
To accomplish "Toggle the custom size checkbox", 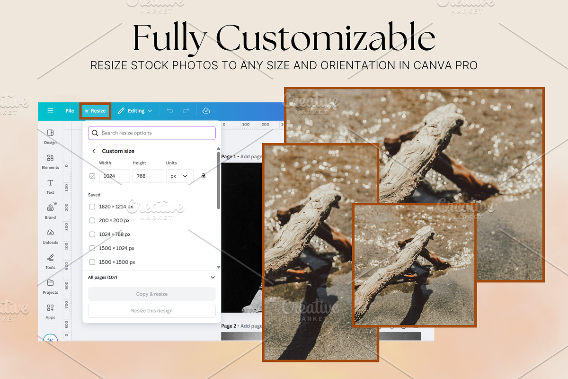I will (92, 176).
